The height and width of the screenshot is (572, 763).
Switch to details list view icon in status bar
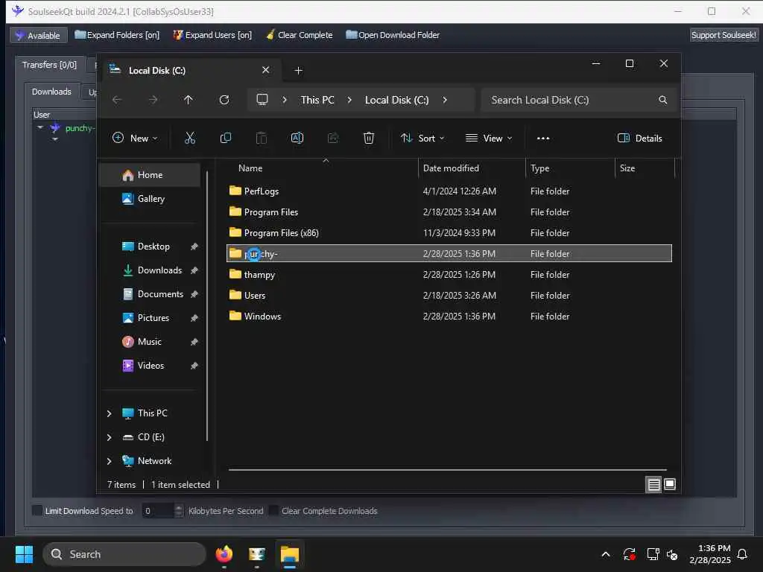653,484
